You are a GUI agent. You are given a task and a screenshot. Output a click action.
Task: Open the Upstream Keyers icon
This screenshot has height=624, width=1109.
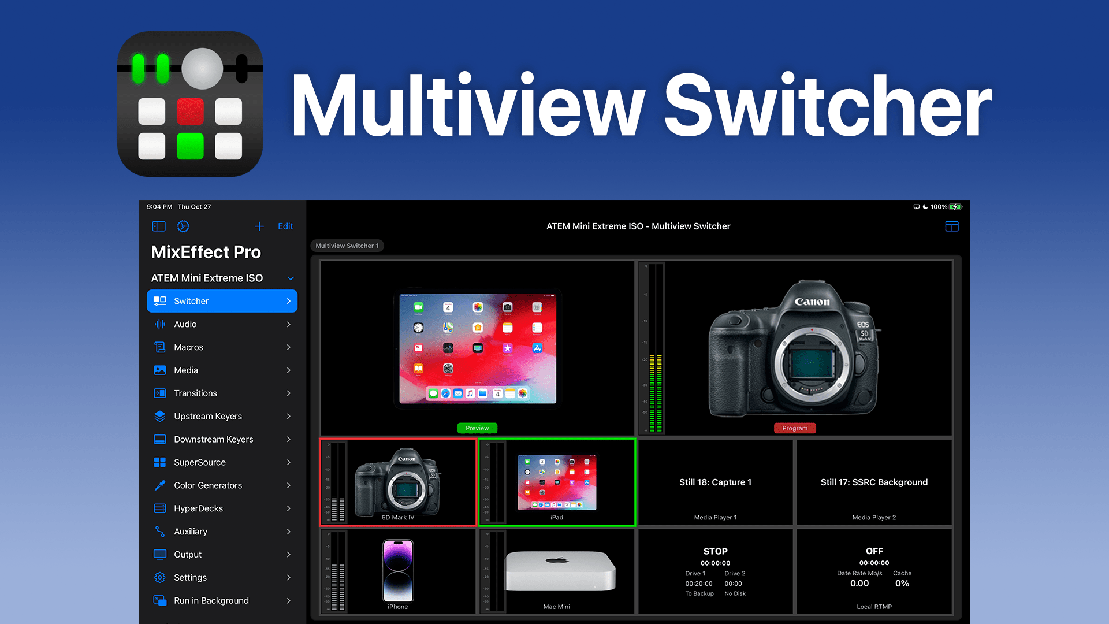[159, 416]
